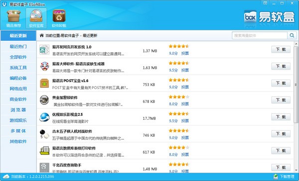Screen dimensions: 299x181
Task: Click the 黄金加密锁软件 app icon
Action: [44, 100]
